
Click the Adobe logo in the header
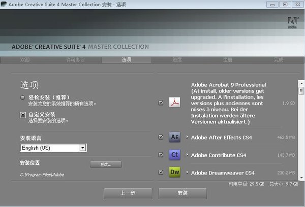(x=293, y=22)
